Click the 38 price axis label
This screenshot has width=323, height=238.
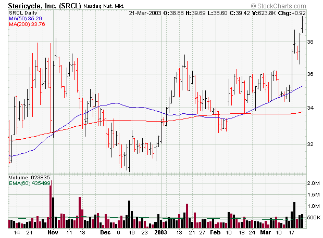(x=310, y=42)
